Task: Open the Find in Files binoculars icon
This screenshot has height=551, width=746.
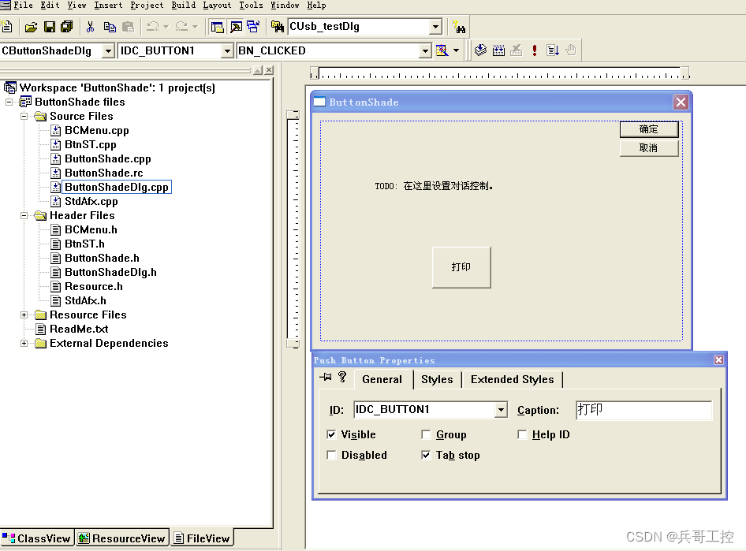Action: pyautogui.click(x=277, y=26)
